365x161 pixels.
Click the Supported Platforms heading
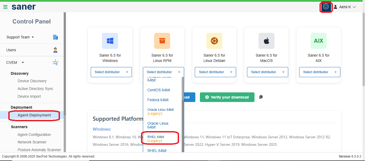point(118,119)
